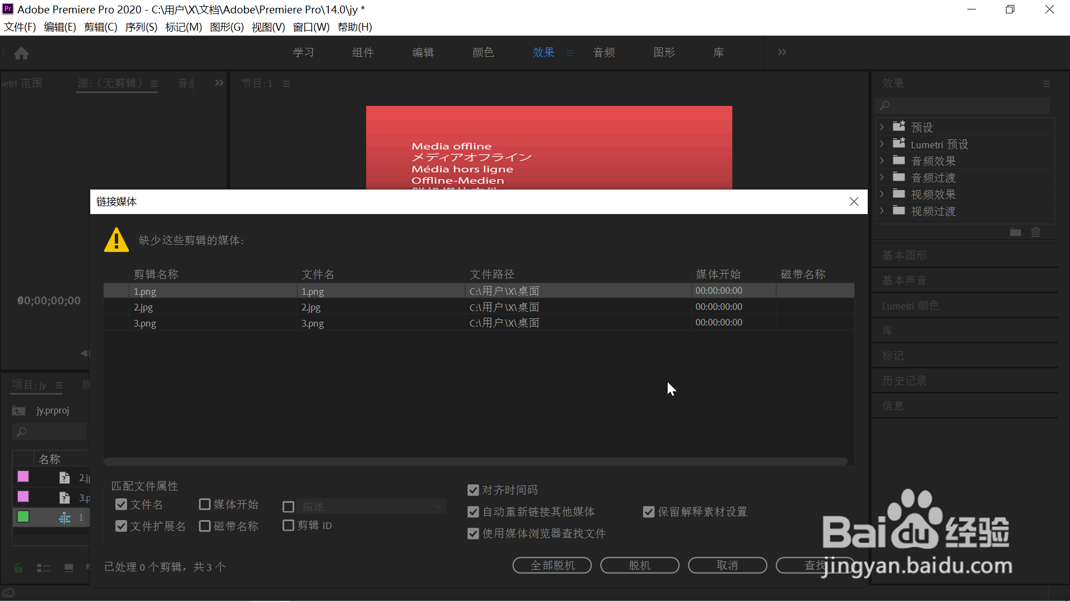This screenshot has height=602, width=1070.
Task: Expand the 音频效果 folder arrow
Action: click(x=882, y=161)
